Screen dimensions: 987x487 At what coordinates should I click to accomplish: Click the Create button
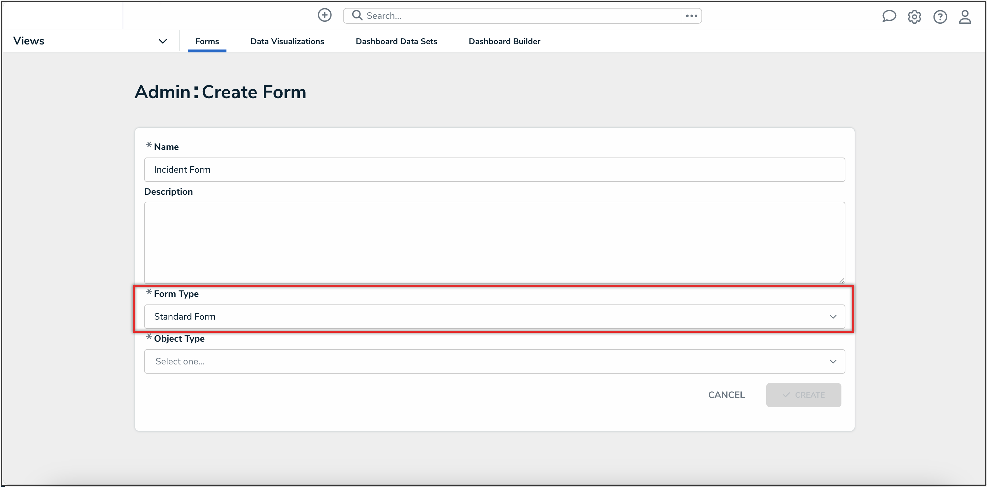click(803, 395)
